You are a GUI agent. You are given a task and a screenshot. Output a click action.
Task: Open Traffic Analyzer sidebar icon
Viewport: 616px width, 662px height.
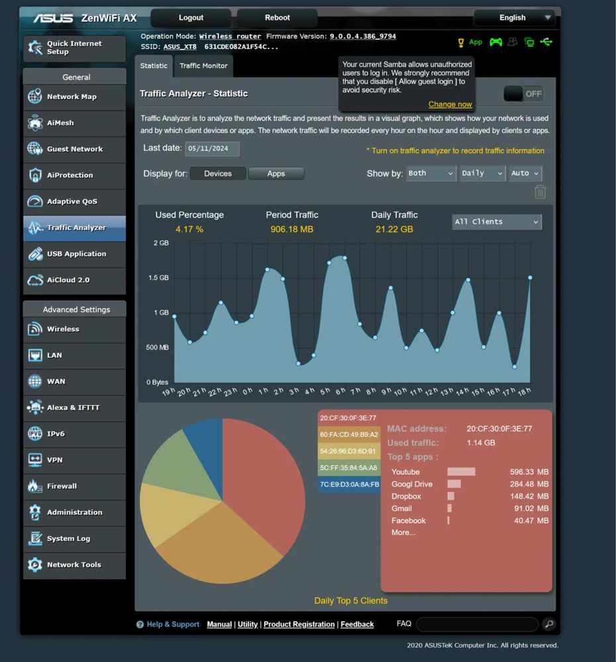pos(35,228)
